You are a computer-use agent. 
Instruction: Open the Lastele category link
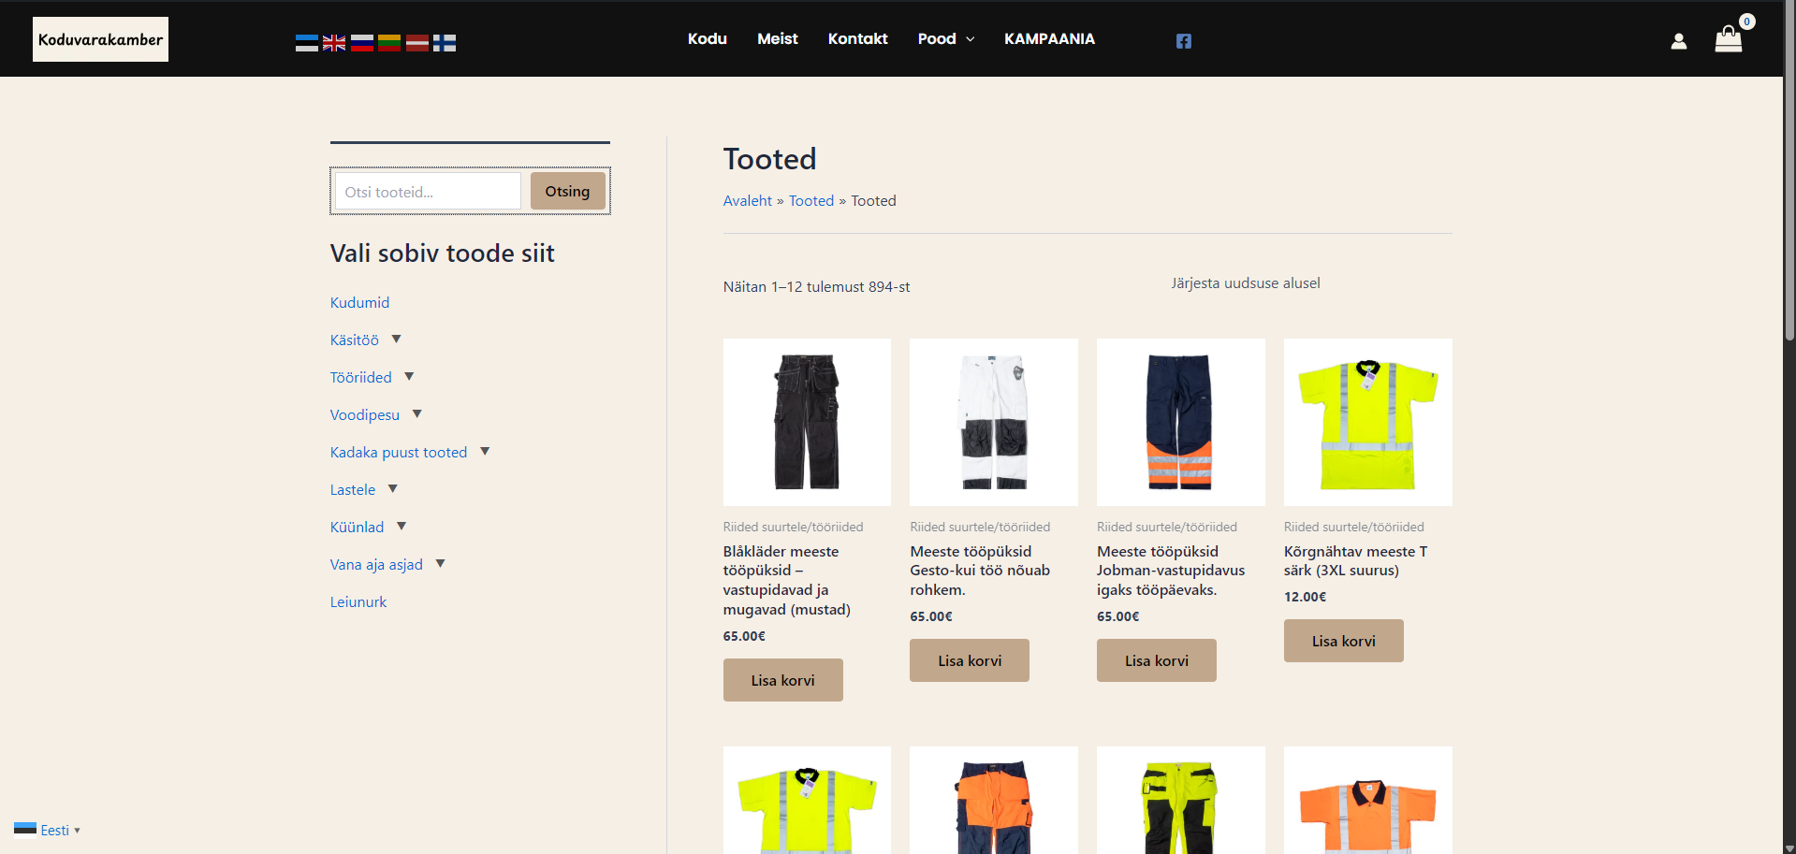tap(353, 489)
